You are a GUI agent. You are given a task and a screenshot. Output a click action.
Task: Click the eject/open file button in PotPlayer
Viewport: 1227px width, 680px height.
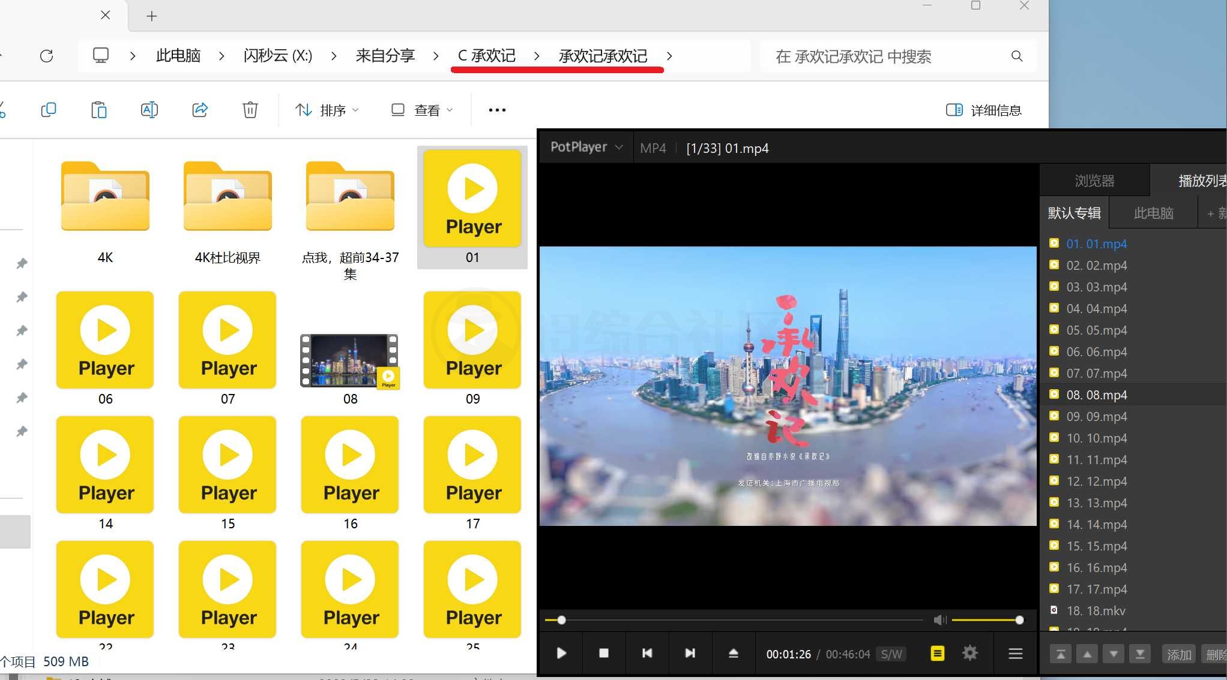pos(734,653)
